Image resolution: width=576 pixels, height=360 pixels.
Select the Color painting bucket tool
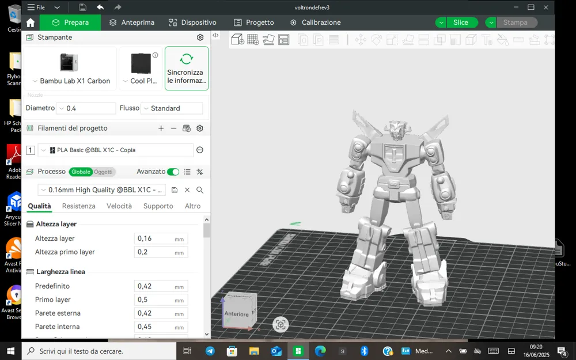(502, 39)
